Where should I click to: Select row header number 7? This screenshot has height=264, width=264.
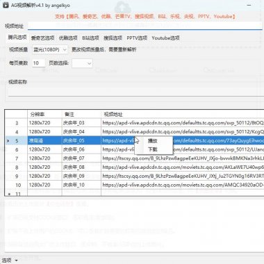[x=17, y=158]
